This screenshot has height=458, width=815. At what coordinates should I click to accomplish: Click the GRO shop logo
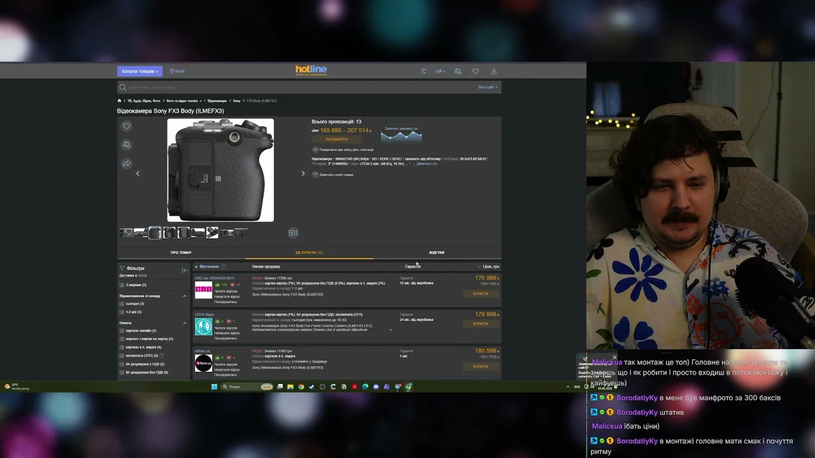coord(203,291)
